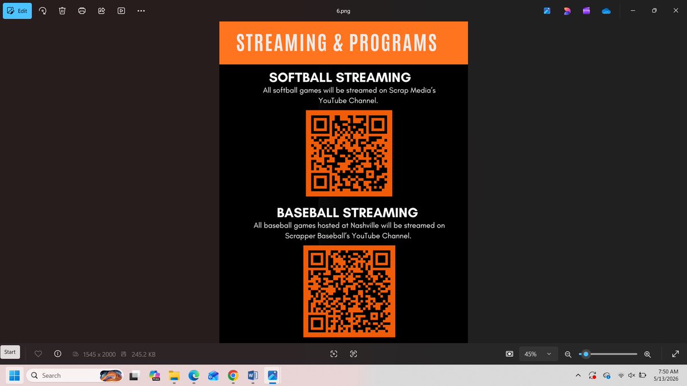Open the 45% zoom level dropdown
The height and width of the screenshot is (386, 687).
[x=538, y=354]
